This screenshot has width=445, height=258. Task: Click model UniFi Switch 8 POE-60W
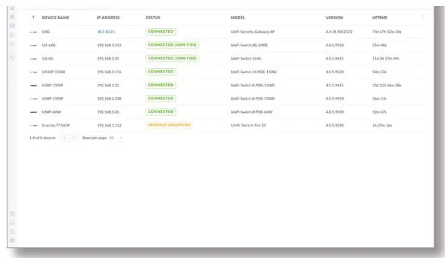point(252,112)
